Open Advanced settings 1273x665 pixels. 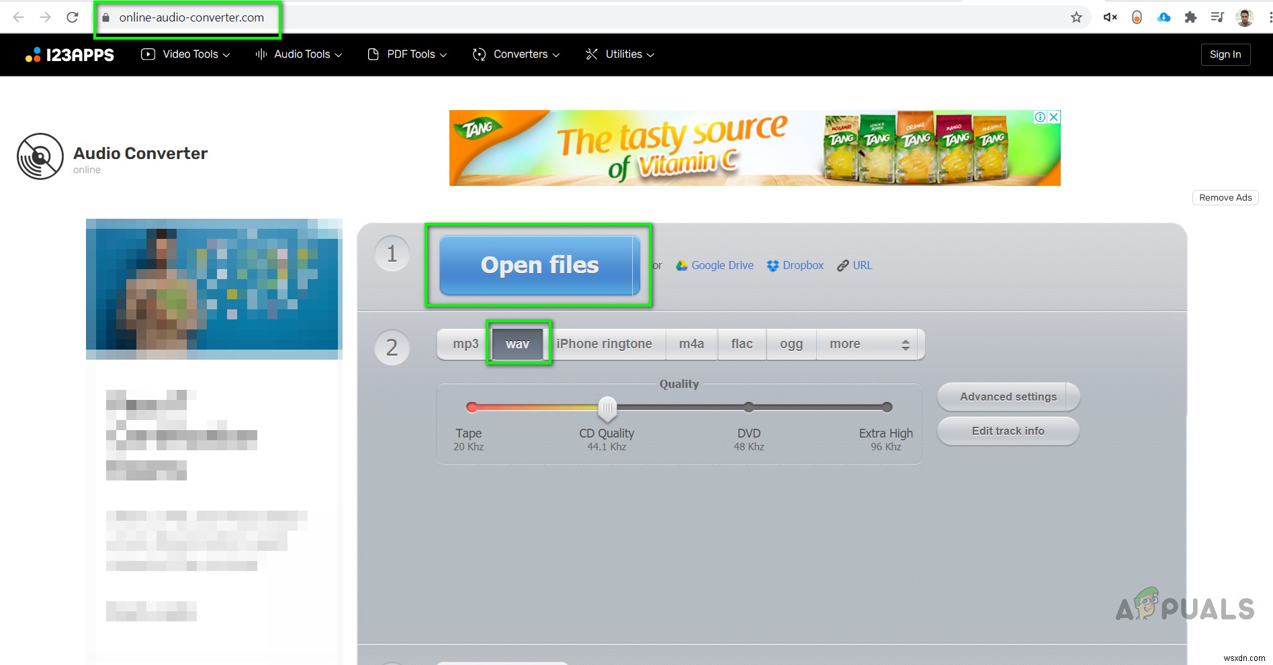coord(1008,397)
